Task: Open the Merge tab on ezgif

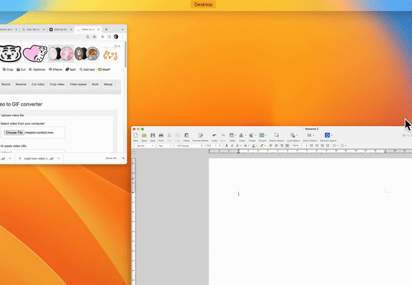Action: pos(108,84)
